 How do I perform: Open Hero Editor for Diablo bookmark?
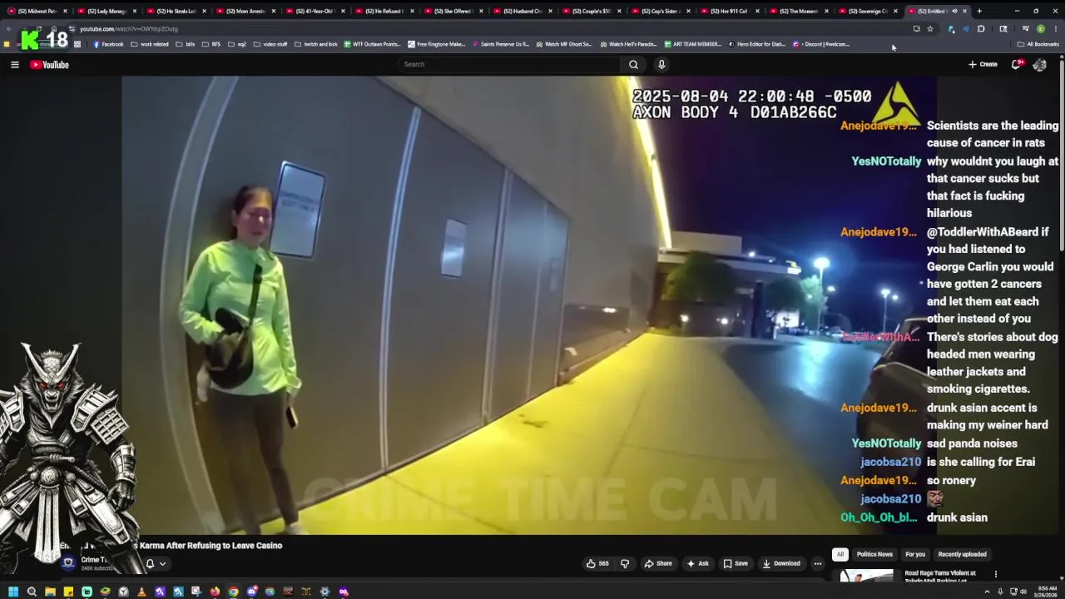point(756,44)
